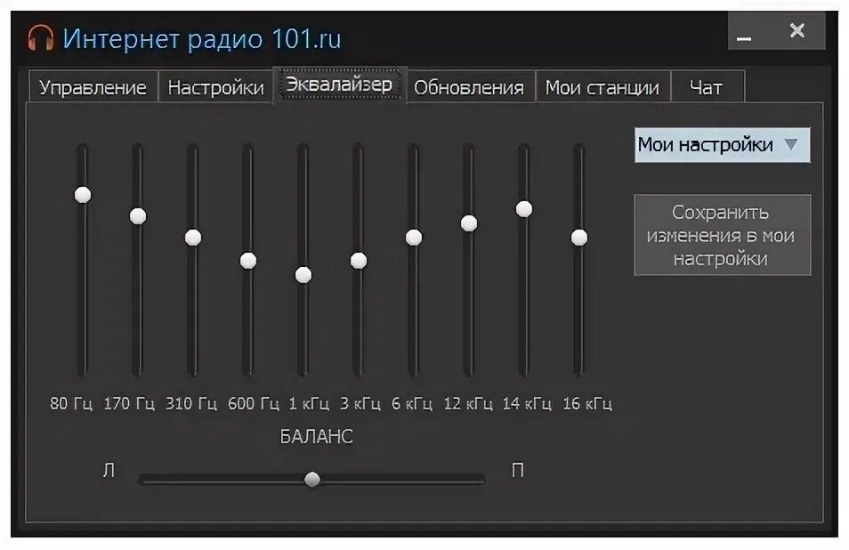Image resolution: width=849 pixels, height=550 pixels.
Task: Click the 6 кГц band label
Action: tap(412, 403)
